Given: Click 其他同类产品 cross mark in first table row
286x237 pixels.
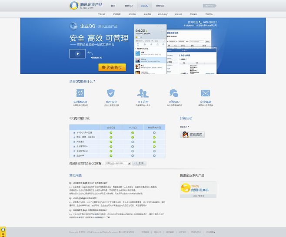Looking at the screenshot, I should pyautogui.click(x=154, y=133).
